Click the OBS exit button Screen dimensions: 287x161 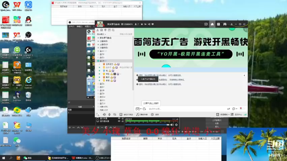(x=217, y=127)
